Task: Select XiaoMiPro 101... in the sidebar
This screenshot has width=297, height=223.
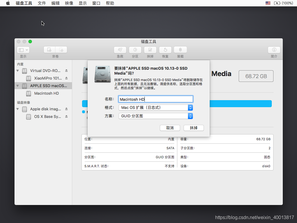Action: (43, 78)
